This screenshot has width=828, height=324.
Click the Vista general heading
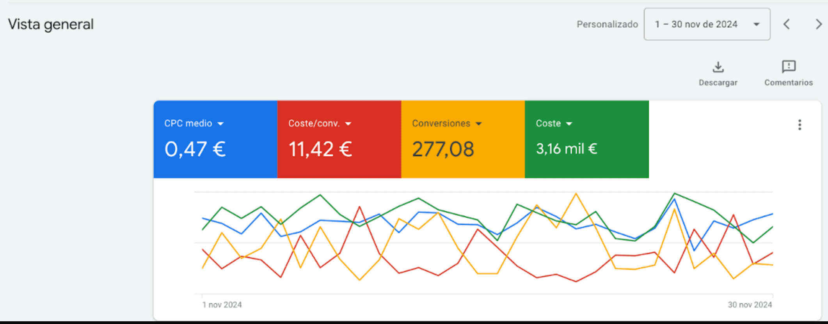pyautogui.click(x=51, y=25)
